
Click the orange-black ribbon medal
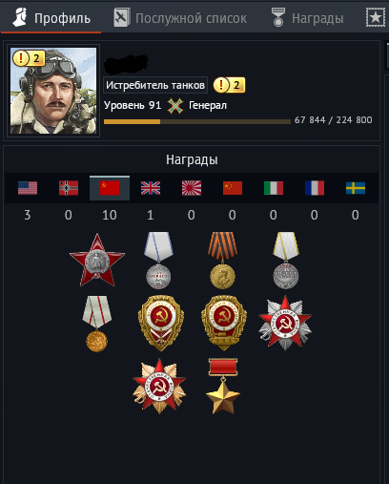[x=222, y=261]
